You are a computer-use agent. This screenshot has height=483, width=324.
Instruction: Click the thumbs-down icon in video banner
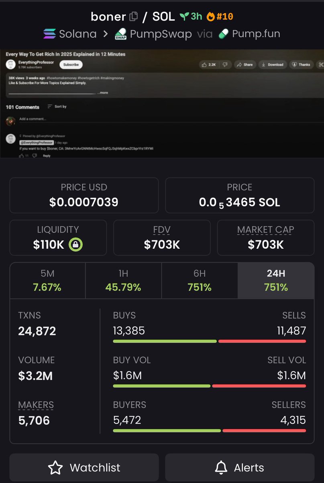coord(226,64)
